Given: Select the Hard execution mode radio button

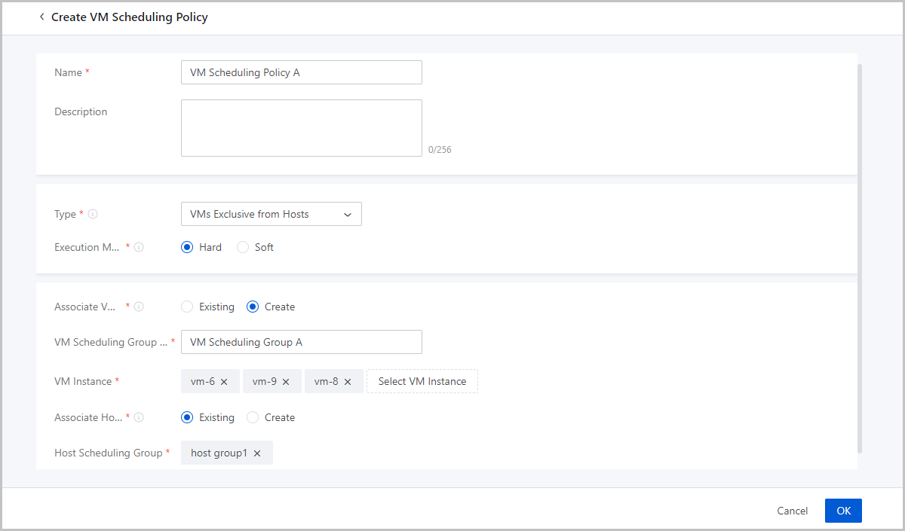Looking at the screenshot, I should (x=188, y=247).
